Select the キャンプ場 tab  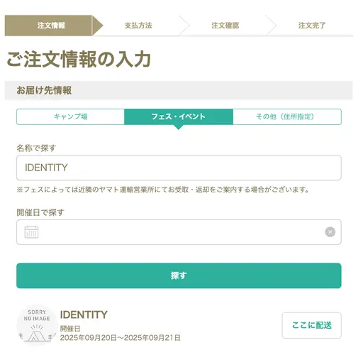(x=70, y=116)
